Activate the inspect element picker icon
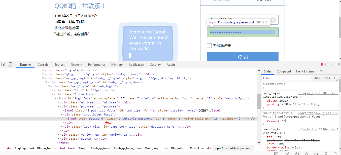This screenshot has height=155, width=341. click(3, 65)
